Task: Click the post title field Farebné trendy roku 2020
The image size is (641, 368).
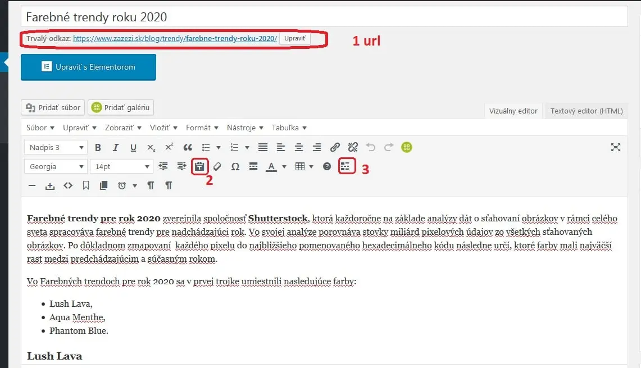Action: [324, 17]
